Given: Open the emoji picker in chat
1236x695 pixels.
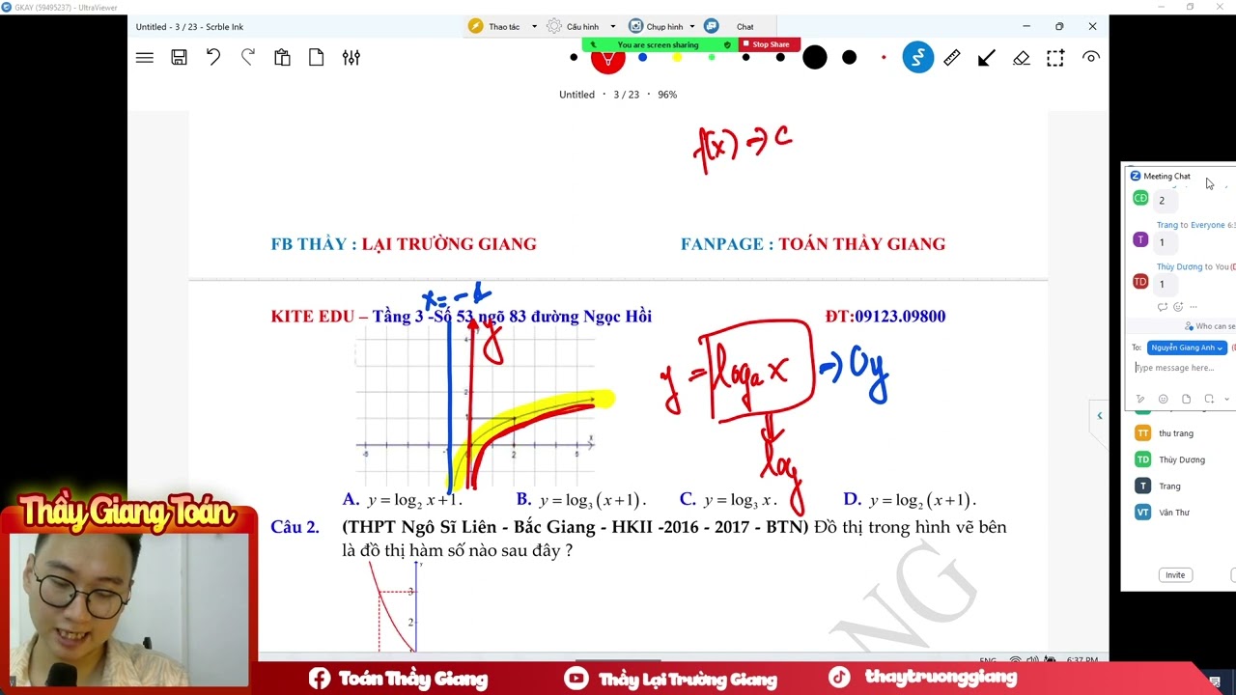Looking at the screenshot, I should pos(1163,399).
